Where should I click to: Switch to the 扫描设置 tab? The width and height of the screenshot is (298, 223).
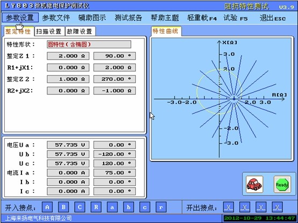[49, 32]
